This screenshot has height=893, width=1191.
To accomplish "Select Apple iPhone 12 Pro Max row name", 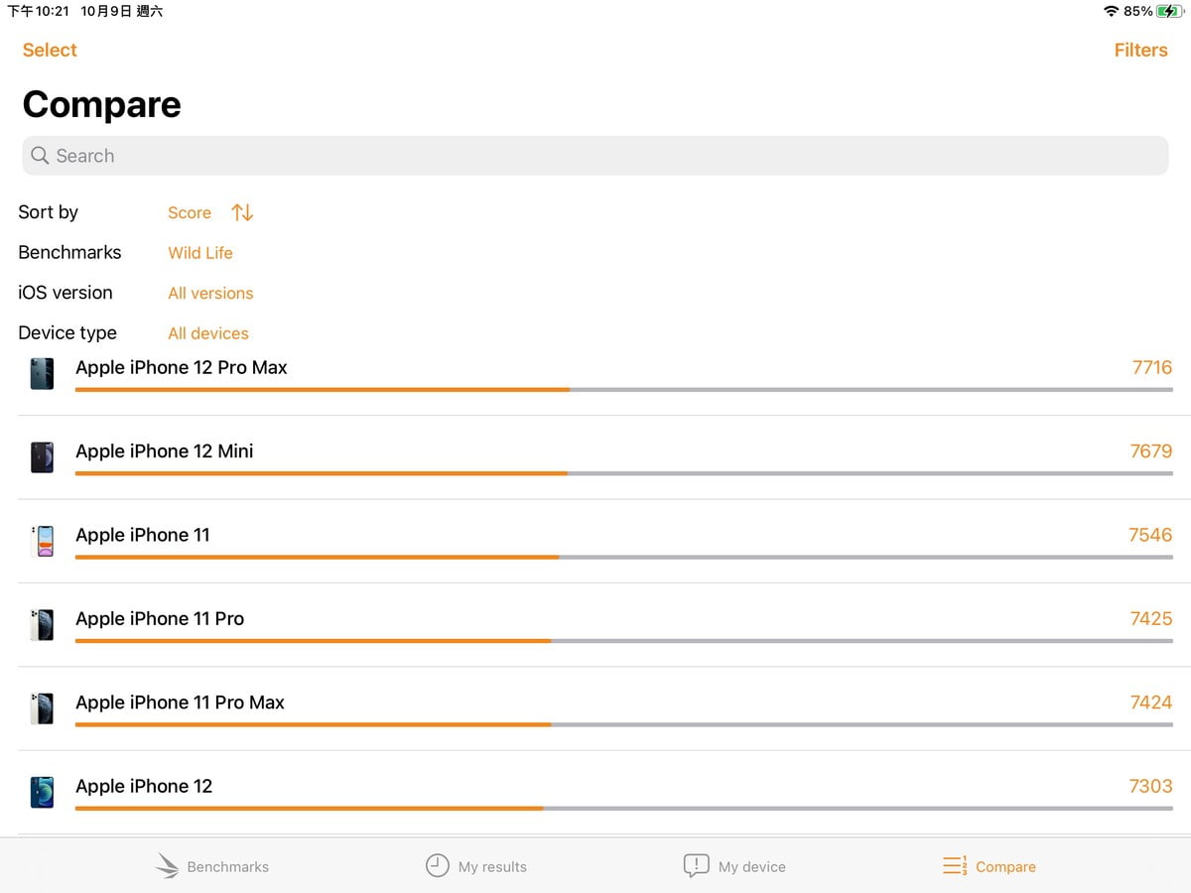I will pyautogui.click(x=182, y=367).
